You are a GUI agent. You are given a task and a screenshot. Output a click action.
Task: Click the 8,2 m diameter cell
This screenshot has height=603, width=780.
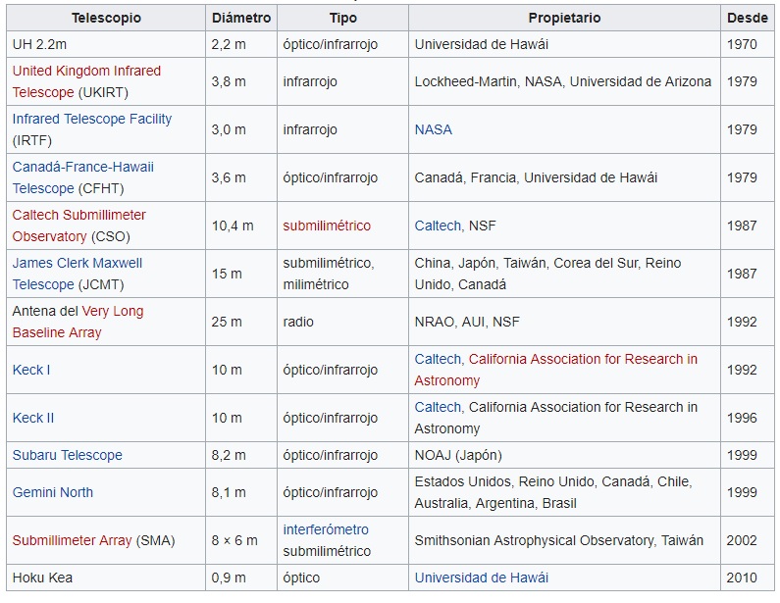coord(241,455)
